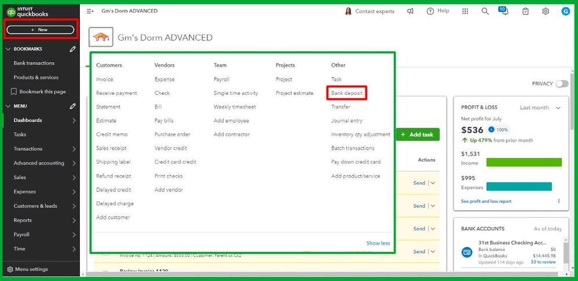
Task: Choose Weekly timesheet menu item
Action: click(235, 107)
